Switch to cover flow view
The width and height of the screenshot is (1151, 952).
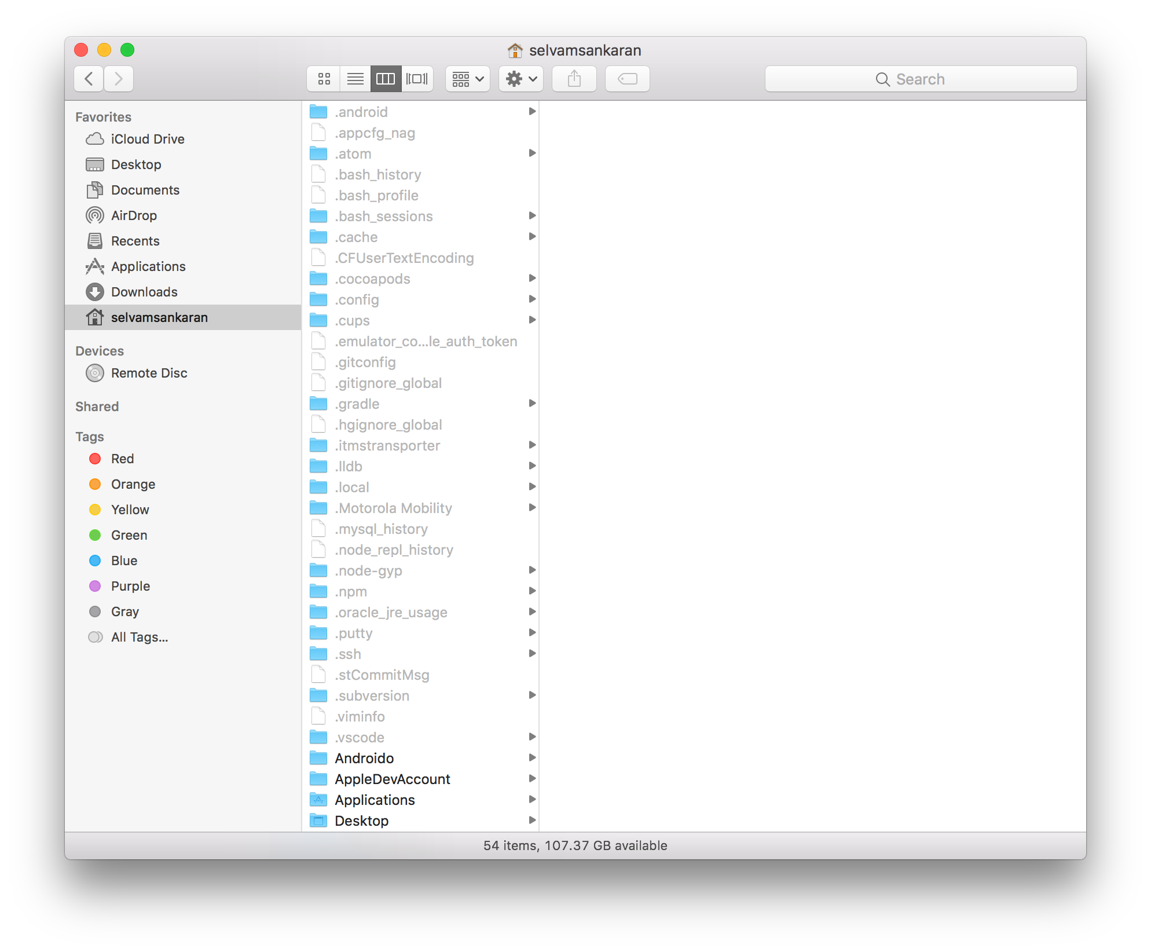tap(417, 79)
